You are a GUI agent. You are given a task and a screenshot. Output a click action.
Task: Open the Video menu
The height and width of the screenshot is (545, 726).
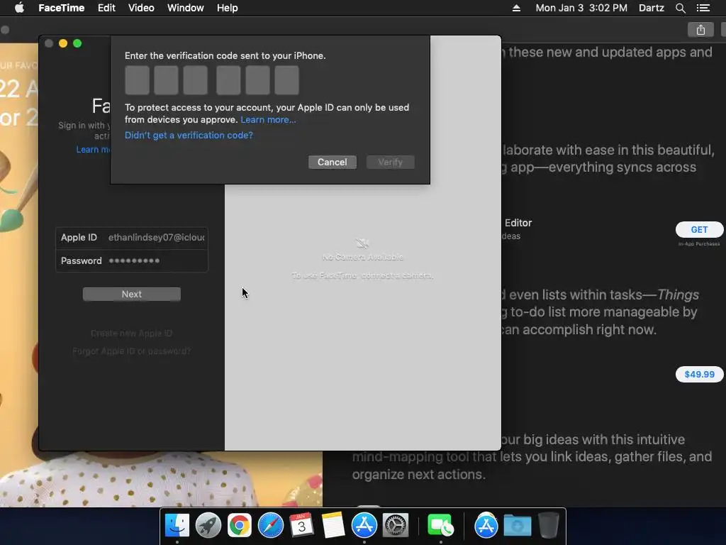tap(141, 8)
